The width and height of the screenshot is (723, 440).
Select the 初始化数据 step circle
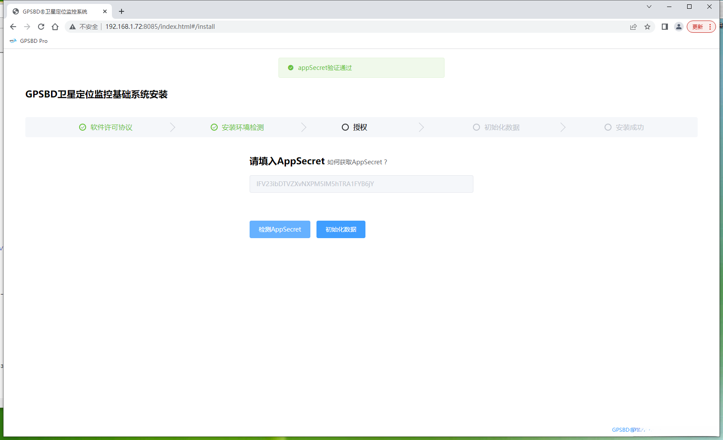[476, 127]
